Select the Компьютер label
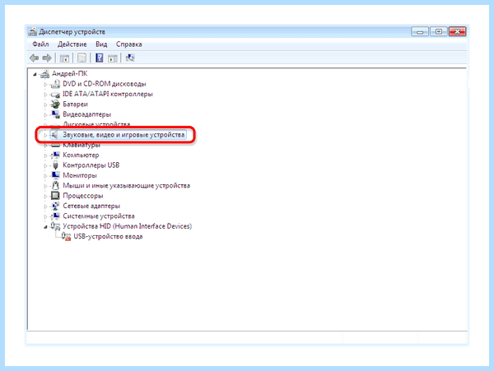This screenshot has height=371, width=494. tap(81, 155)
